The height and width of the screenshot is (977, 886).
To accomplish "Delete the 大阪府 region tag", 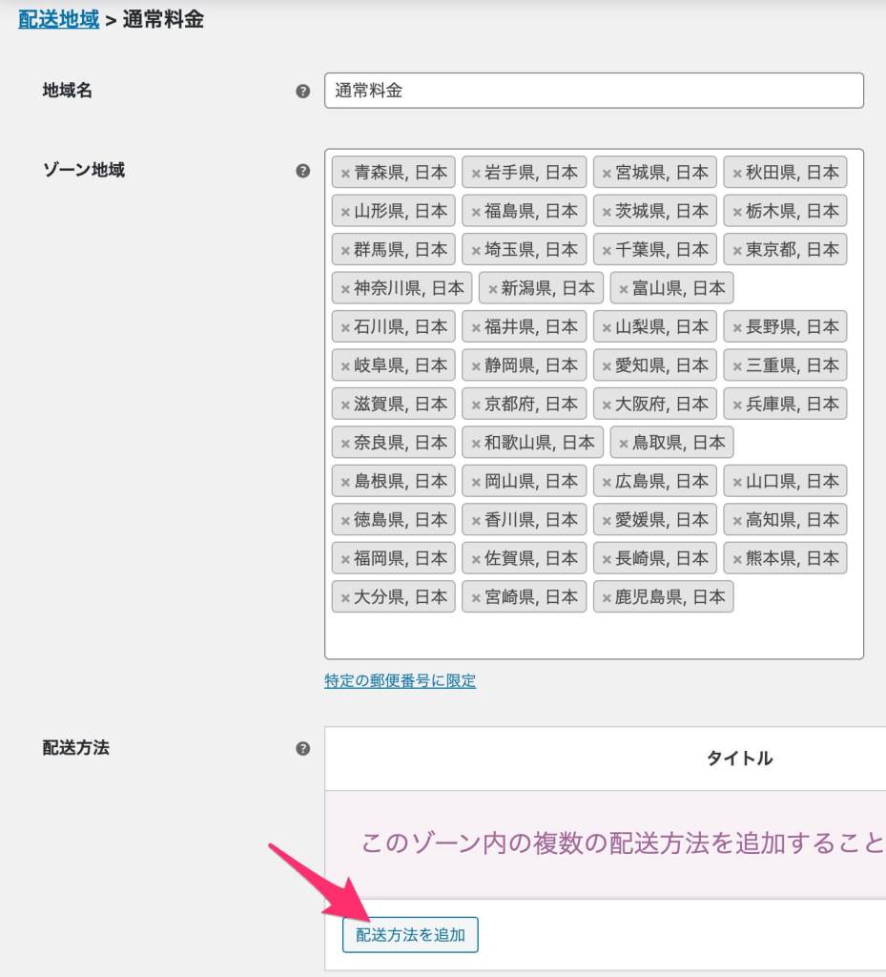I will pos(607,405).
